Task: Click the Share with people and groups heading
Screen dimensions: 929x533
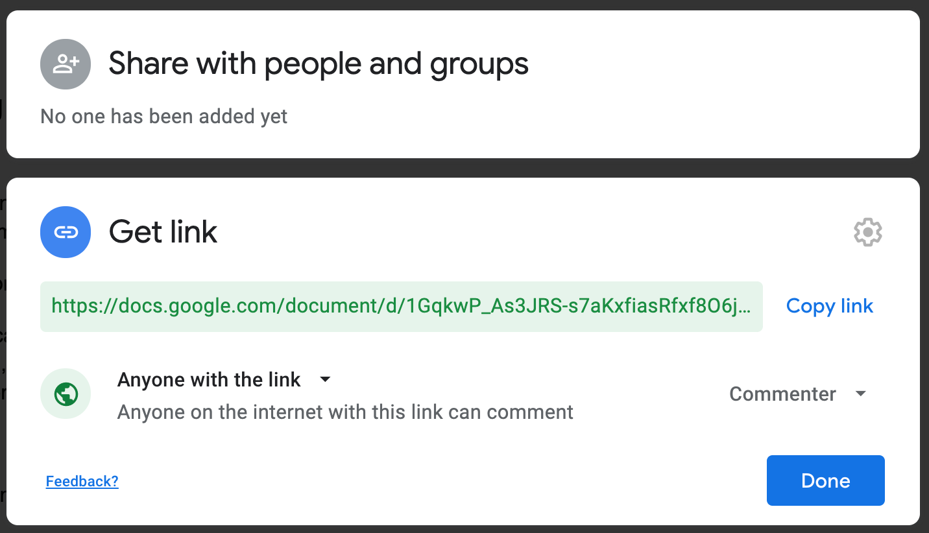Action: click(319, 64)
